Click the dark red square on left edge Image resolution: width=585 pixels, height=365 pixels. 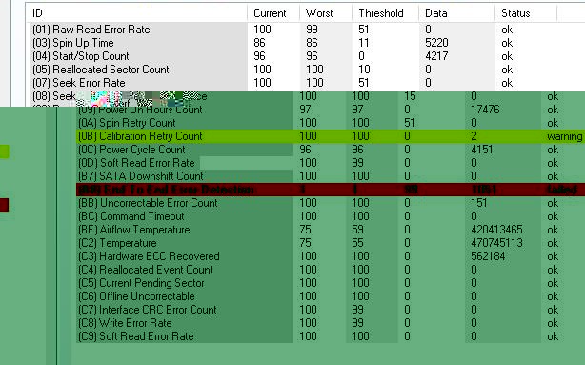[x=5, y=205]
